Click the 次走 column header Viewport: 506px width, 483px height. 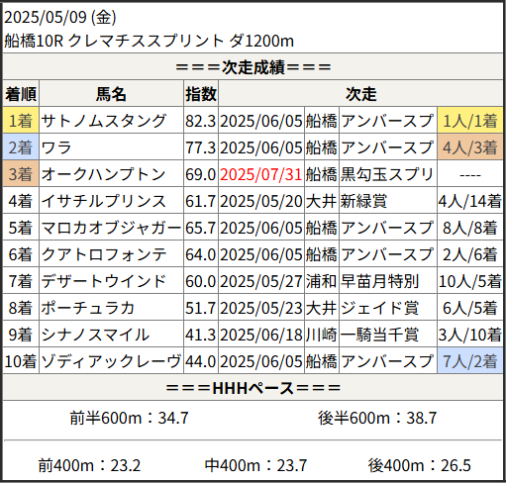click(360, 94)
